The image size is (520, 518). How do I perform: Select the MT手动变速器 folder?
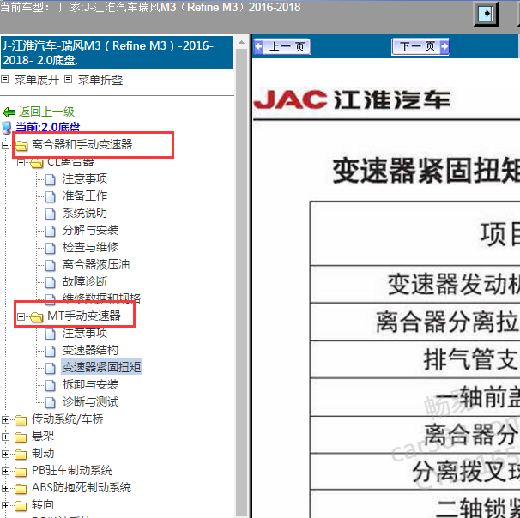click(84, 316)
